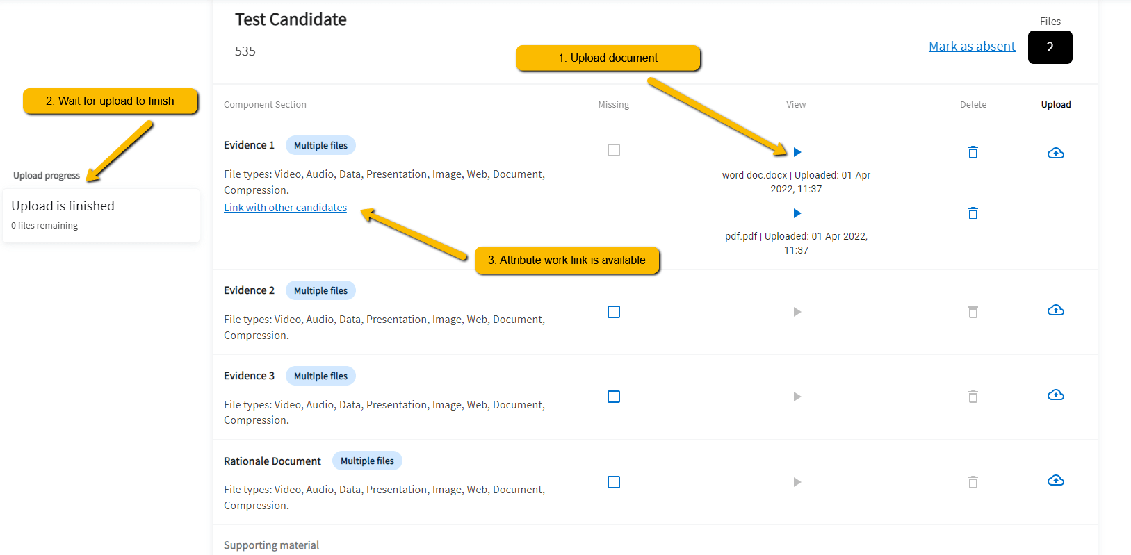Check the Missing box for Evidence 3

click(614, 397)
